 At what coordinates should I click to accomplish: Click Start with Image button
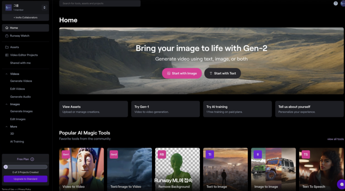click(x=182, y=74)
